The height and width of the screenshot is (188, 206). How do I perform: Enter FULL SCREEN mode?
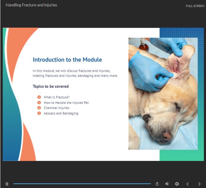point(195,6)
